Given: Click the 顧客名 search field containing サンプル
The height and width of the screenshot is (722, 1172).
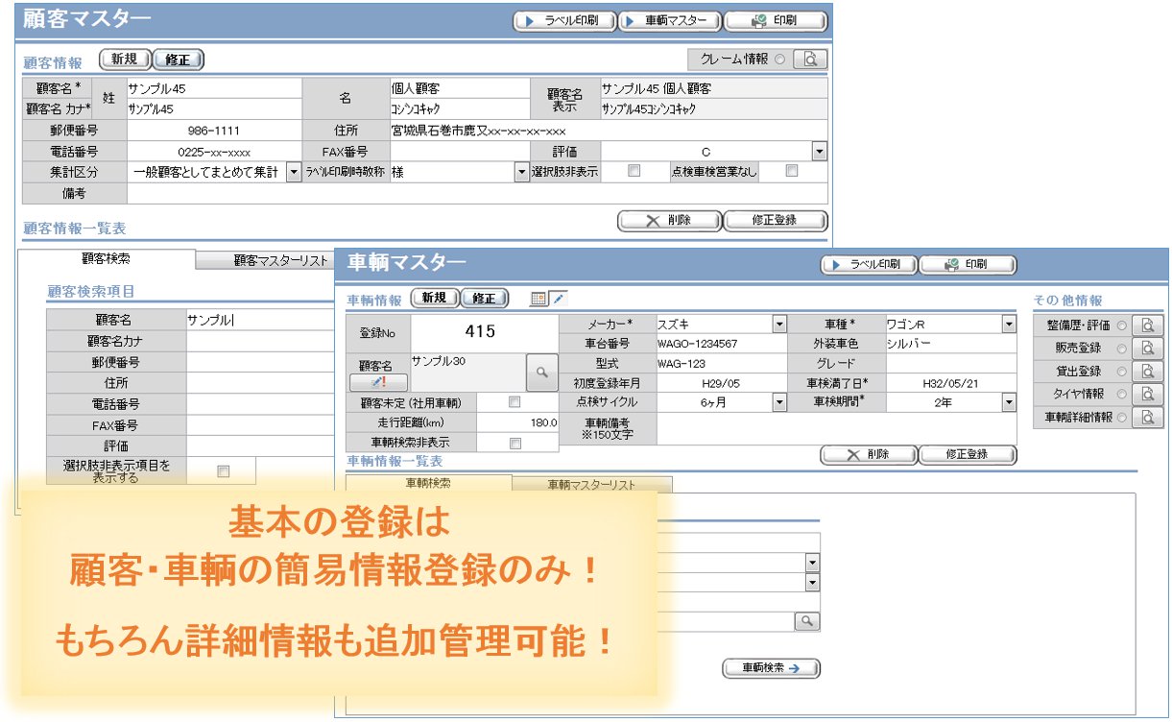Looking at the screenshot, I should [259, 321].
